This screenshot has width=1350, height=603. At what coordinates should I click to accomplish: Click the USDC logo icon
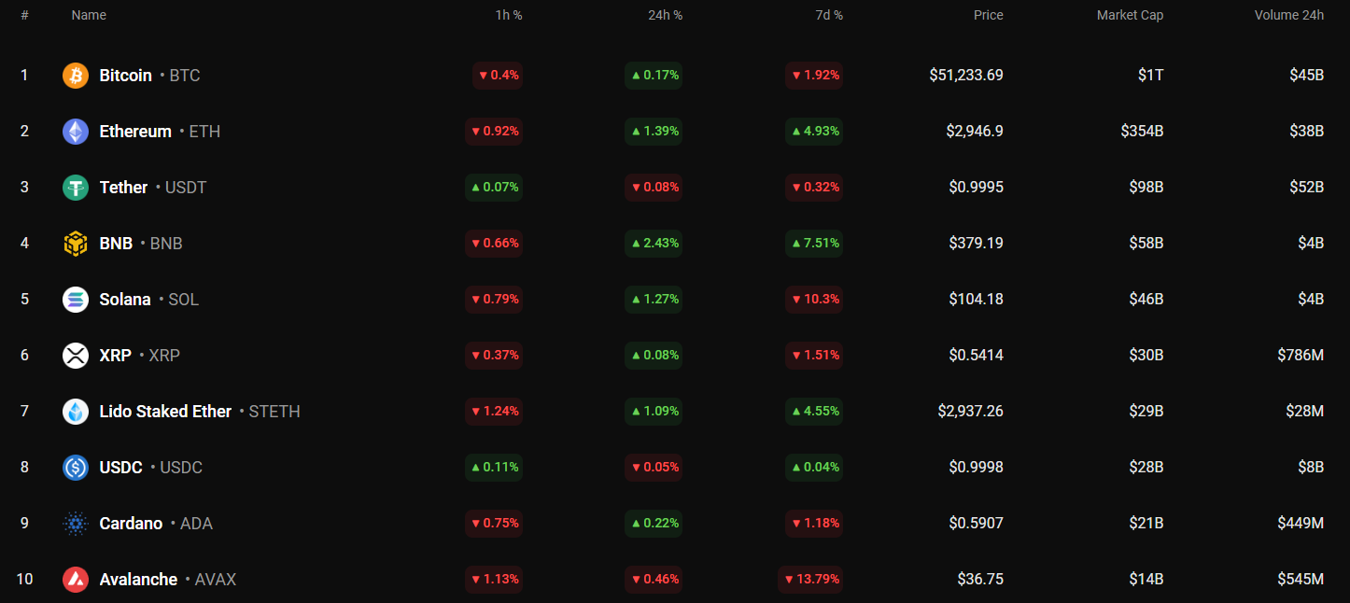pos(76,468)
